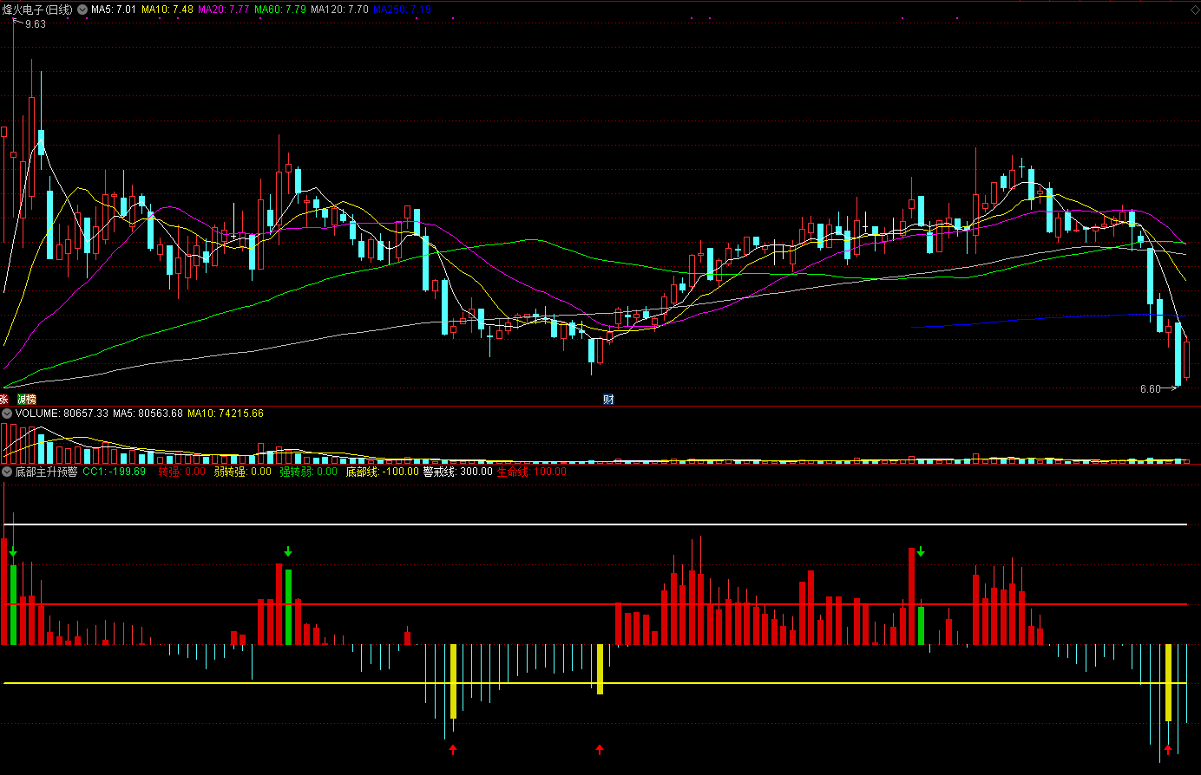Click the 9.63 high price label
Screen dimensions: 1201x775
36,24
